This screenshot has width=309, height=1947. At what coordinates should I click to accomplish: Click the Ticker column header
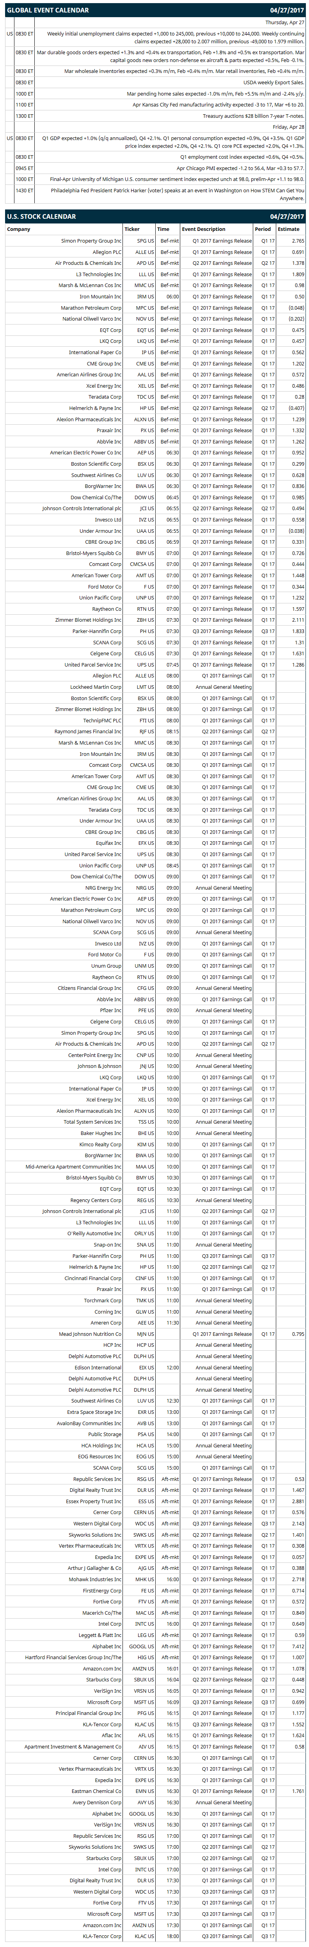[131, 229]
